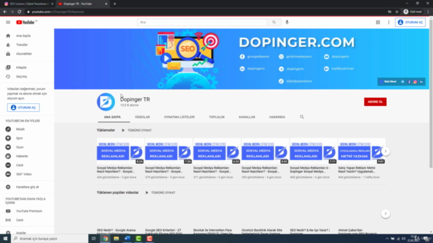Open LinkedIn icon on channel banner
The width and height of the screenshot is (433, 243).
click(421, 82)
